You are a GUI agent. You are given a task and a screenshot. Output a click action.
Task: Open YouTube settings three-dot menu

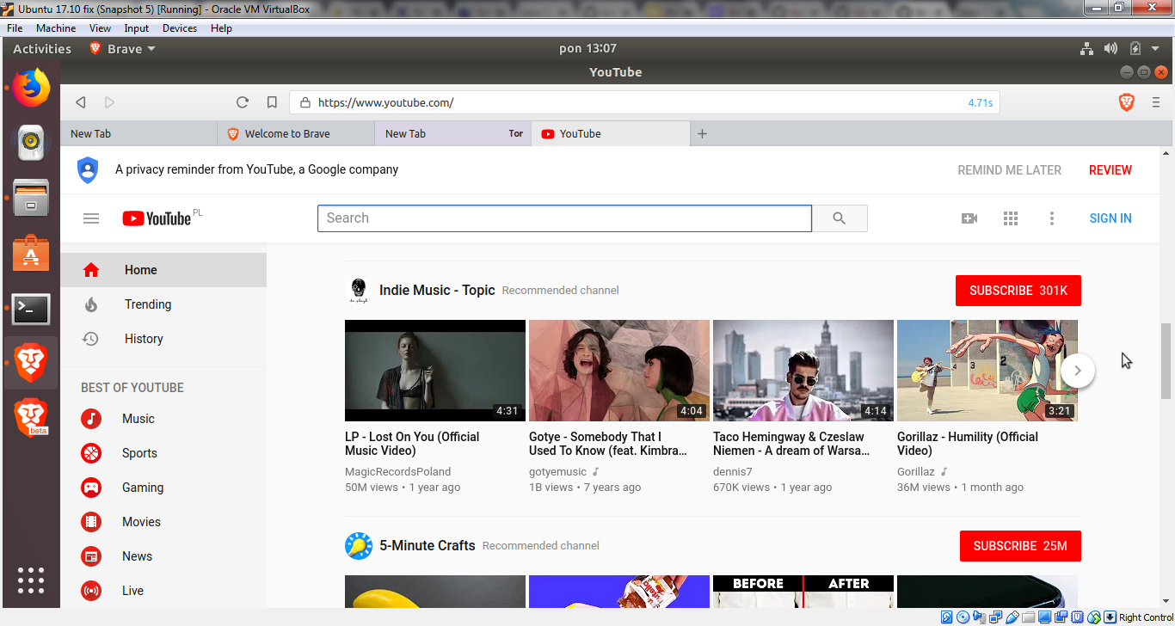[1051, 218]
